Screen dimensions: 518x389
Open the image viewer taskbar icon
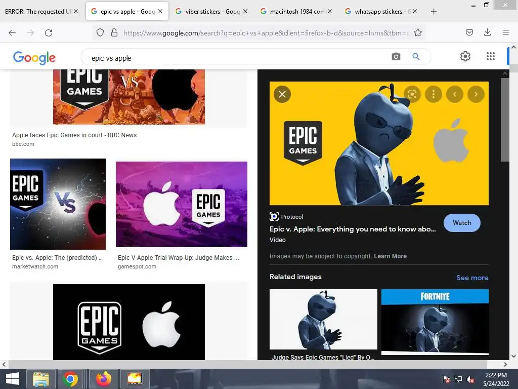[135, 379]
